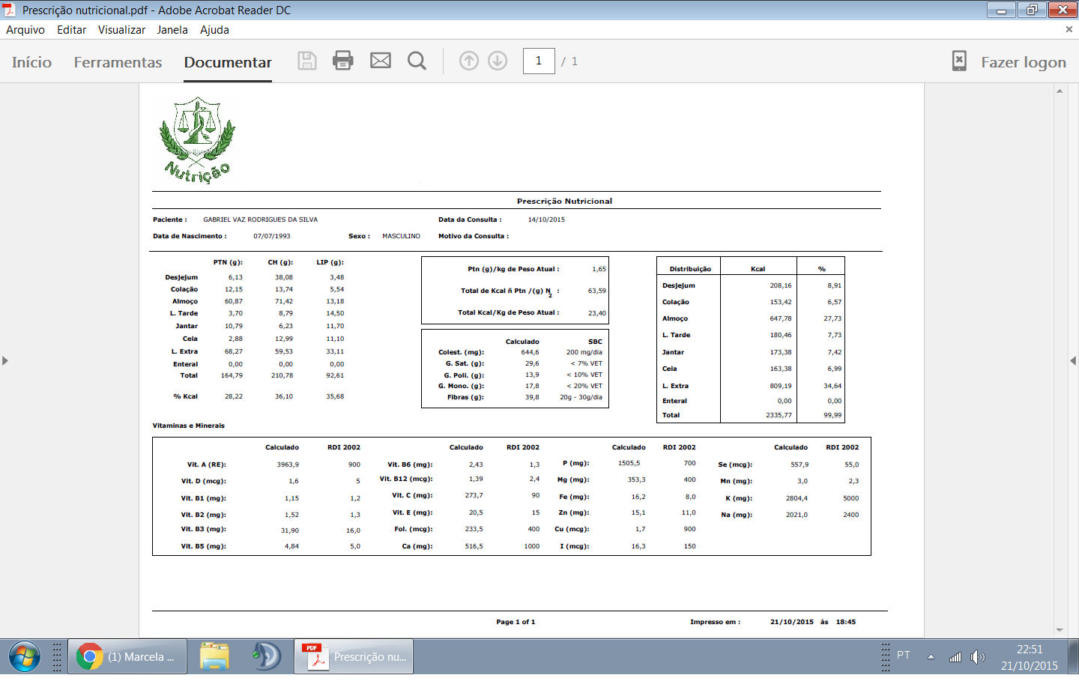Screen dimensions: 1079x690
Task: Close the document with menu bar X
Action: point(1069,29)
